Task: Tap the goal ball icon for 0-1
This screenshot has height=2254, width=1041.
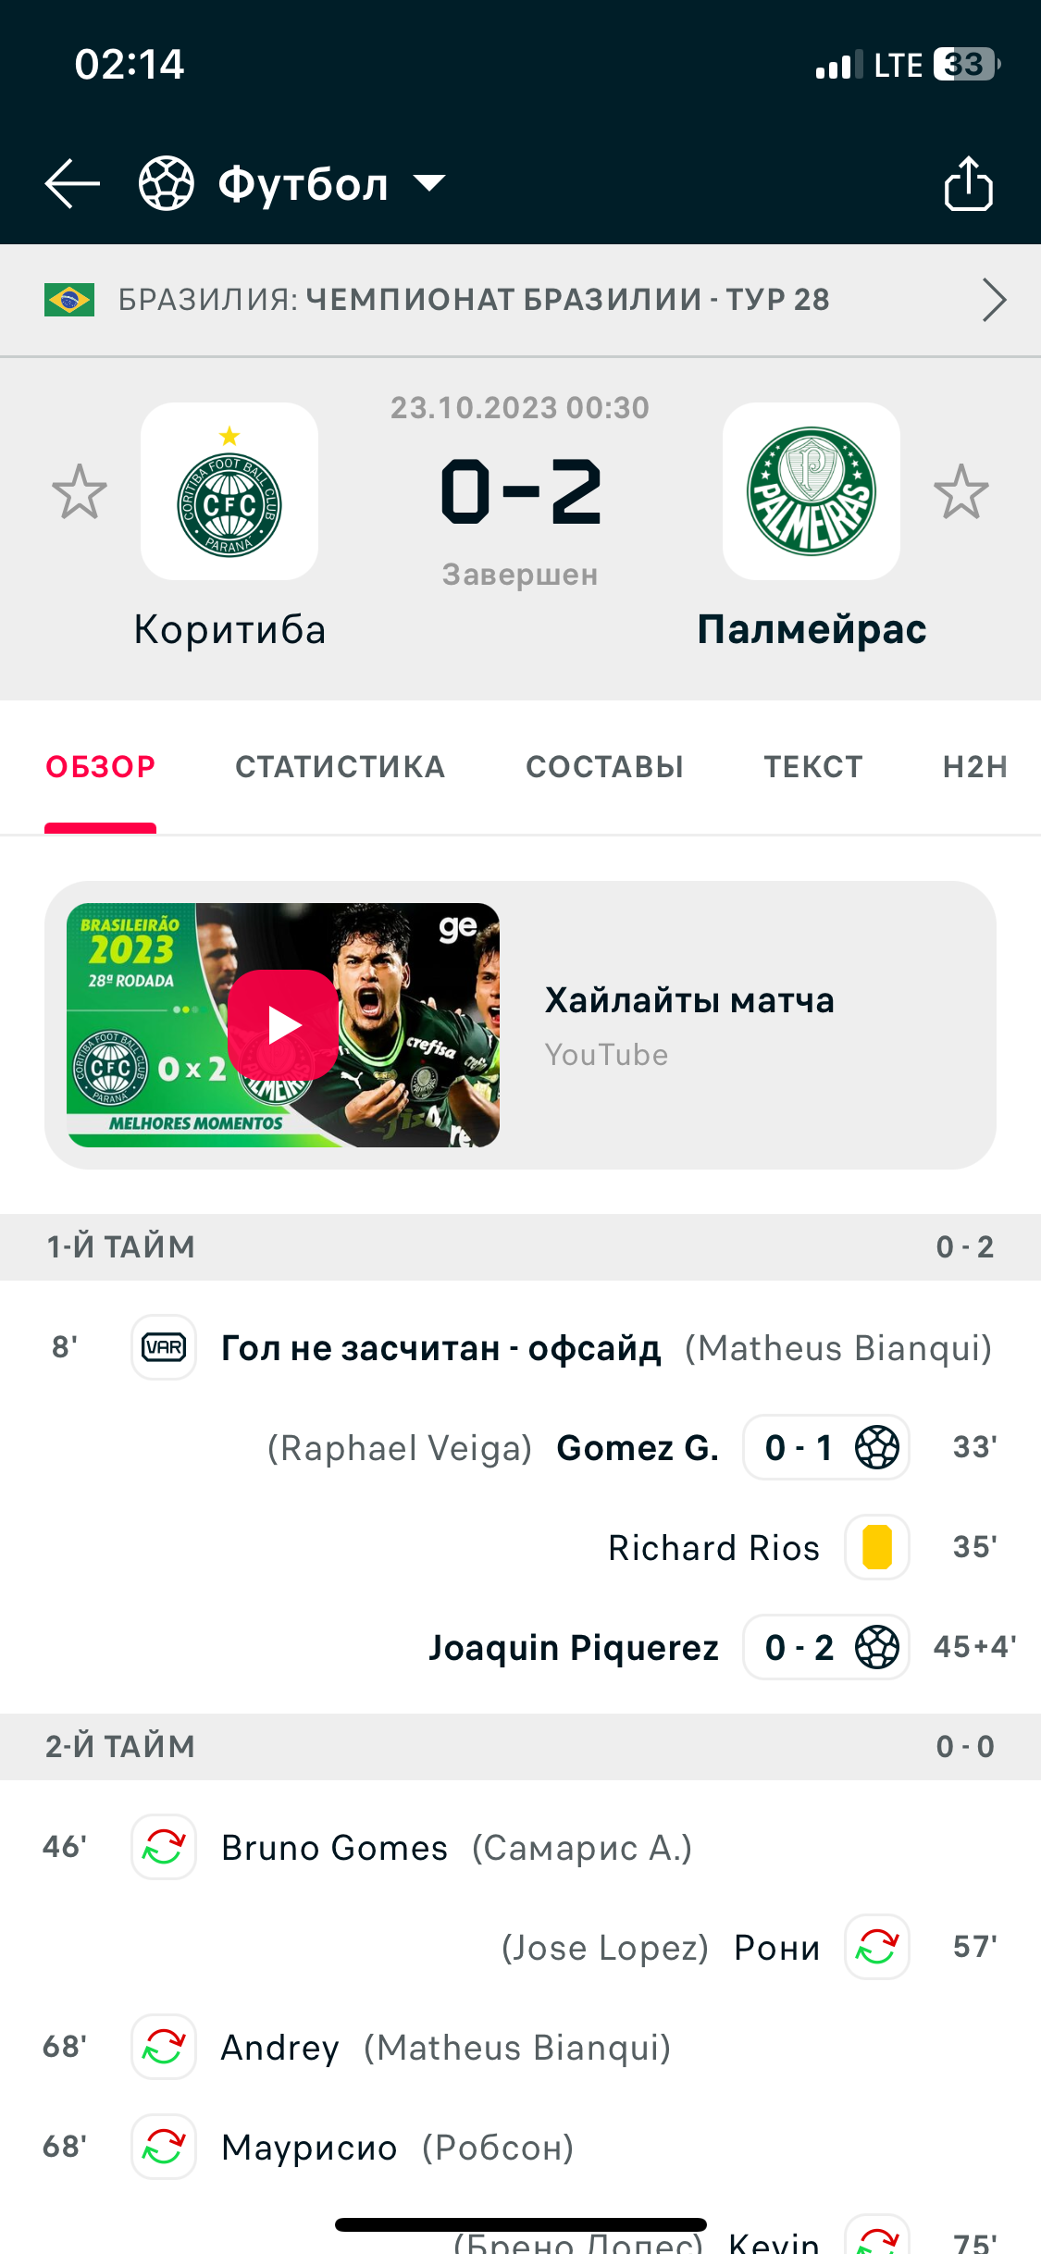Action: (876, 1447)
